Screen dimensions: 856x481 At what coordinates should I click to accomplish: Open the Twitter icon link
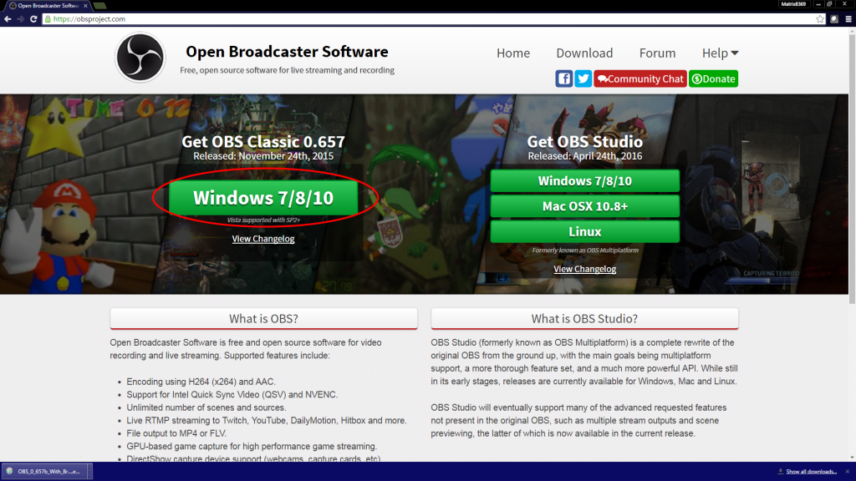click(583, 78)
